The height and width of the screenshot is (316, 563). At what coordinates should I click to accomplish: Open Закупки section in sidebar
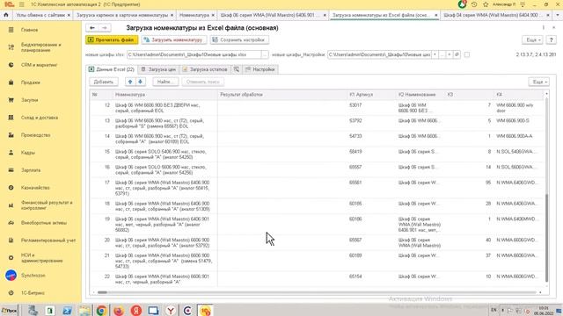[29, 100]
